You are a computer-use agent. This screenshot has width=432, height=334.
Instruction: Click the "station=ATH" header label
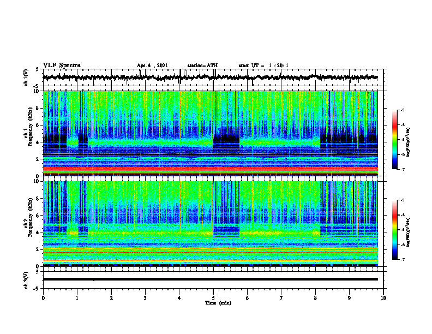pos(202,65)
